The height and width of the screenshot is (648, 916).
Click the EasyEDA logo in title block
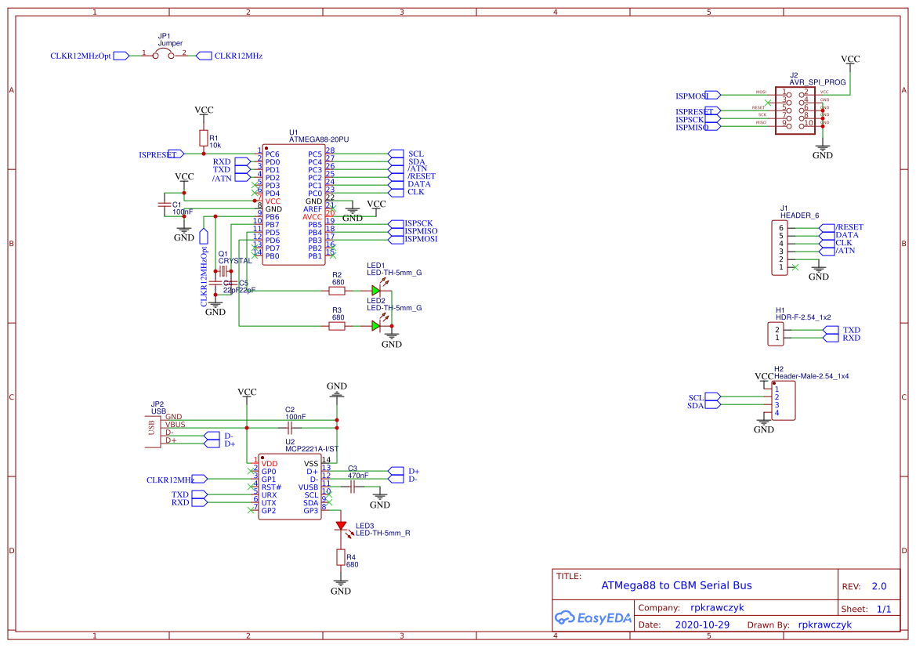point(593,618)
